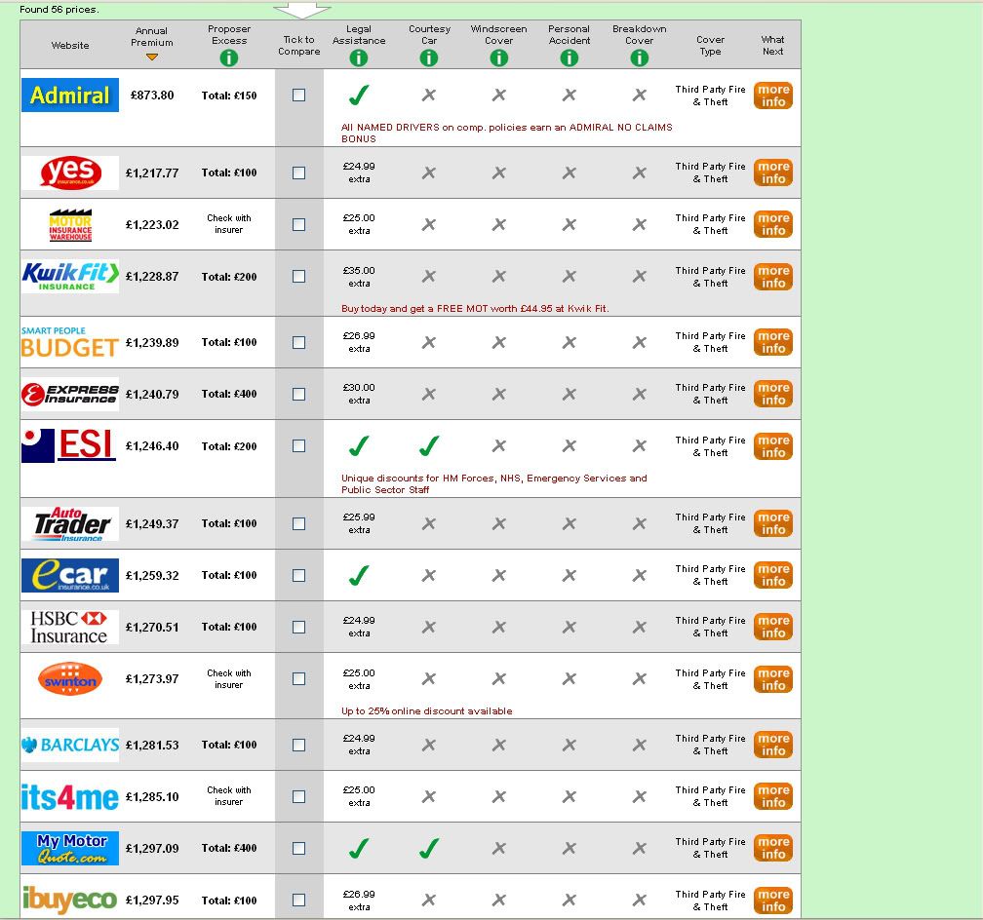Open more info for My Motor Quote
983x920 pixels.
coord(772,848)
